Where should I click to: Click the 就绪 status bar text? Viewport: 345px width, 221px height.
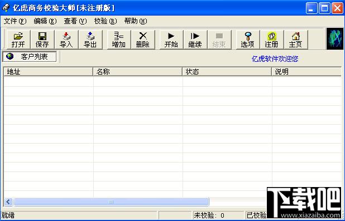click(x=8, y=215)
